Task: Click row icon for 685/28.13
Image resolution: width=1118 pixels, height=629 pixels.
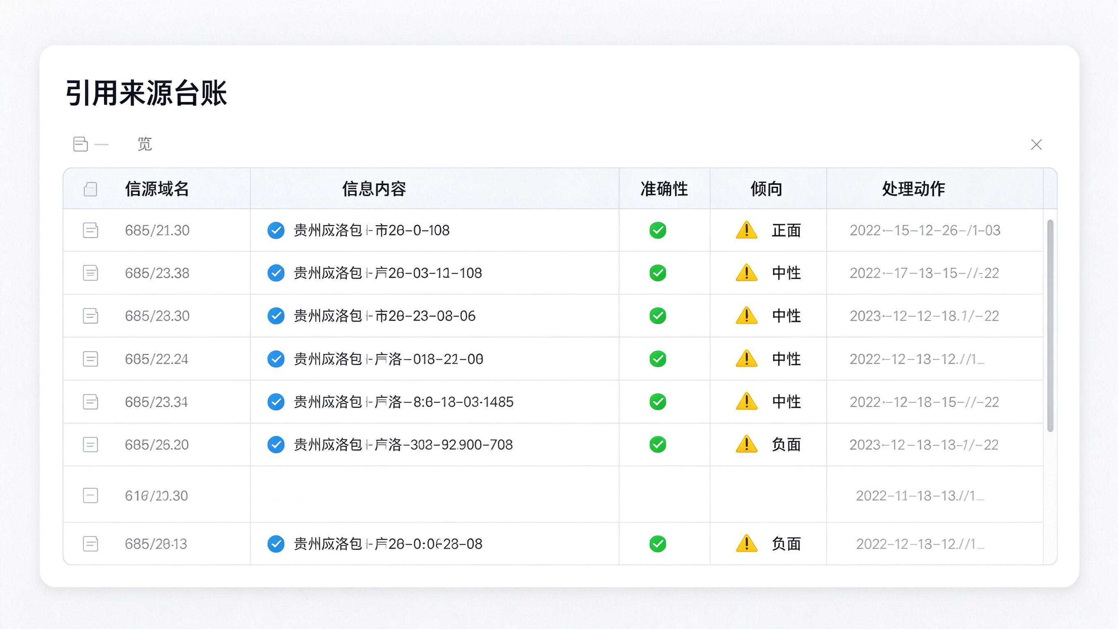Action: 90,543
